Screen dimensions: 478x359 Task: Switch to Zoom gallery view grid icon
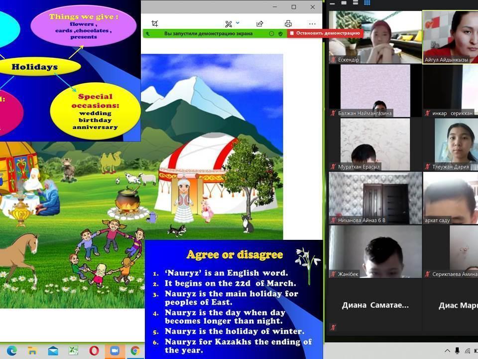[367, 2]
